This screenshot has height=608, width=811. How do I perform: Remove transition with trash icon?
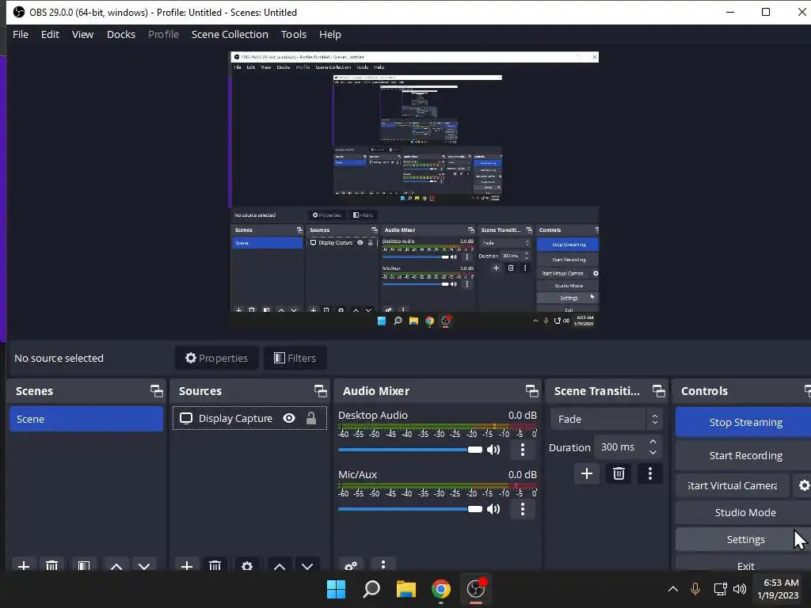[x=619, y=473]
